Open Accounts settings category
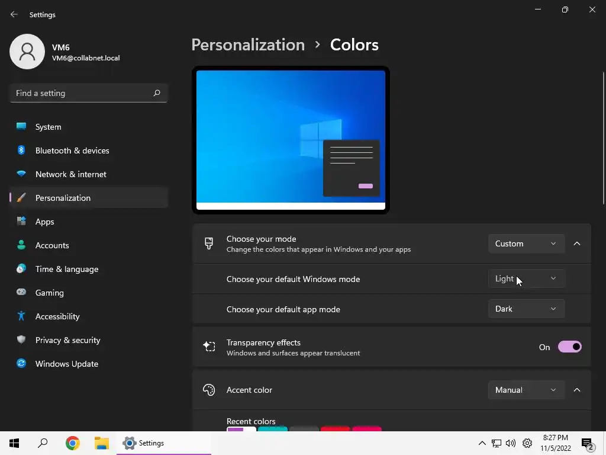The height and width of the screenshot is (455, 606). 89,245
